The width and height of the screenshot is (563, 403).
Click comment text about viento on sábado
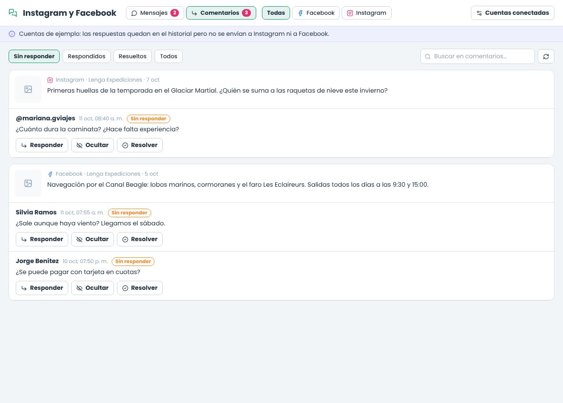(x=91, y=223)
